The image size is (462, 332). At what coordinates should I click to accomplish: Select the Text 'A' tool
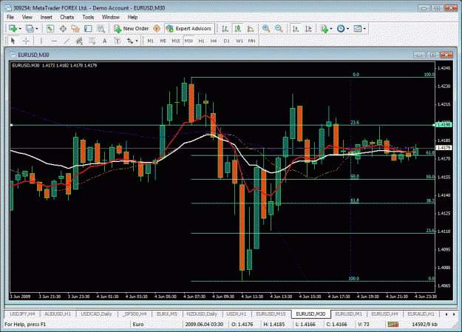click(105, 41)
